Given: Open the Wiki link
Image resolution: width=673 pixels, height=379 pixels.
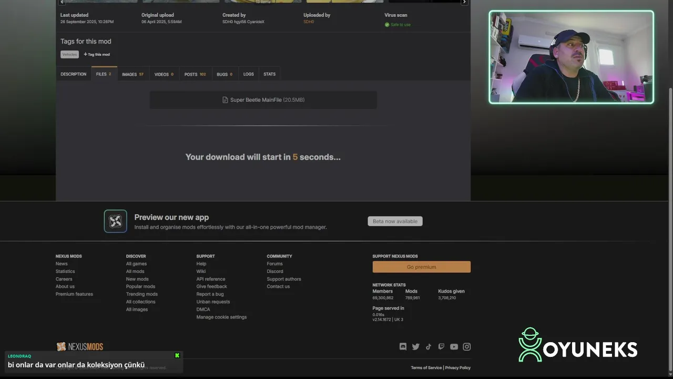Looking at the screenshot, I should pos(201,272).
